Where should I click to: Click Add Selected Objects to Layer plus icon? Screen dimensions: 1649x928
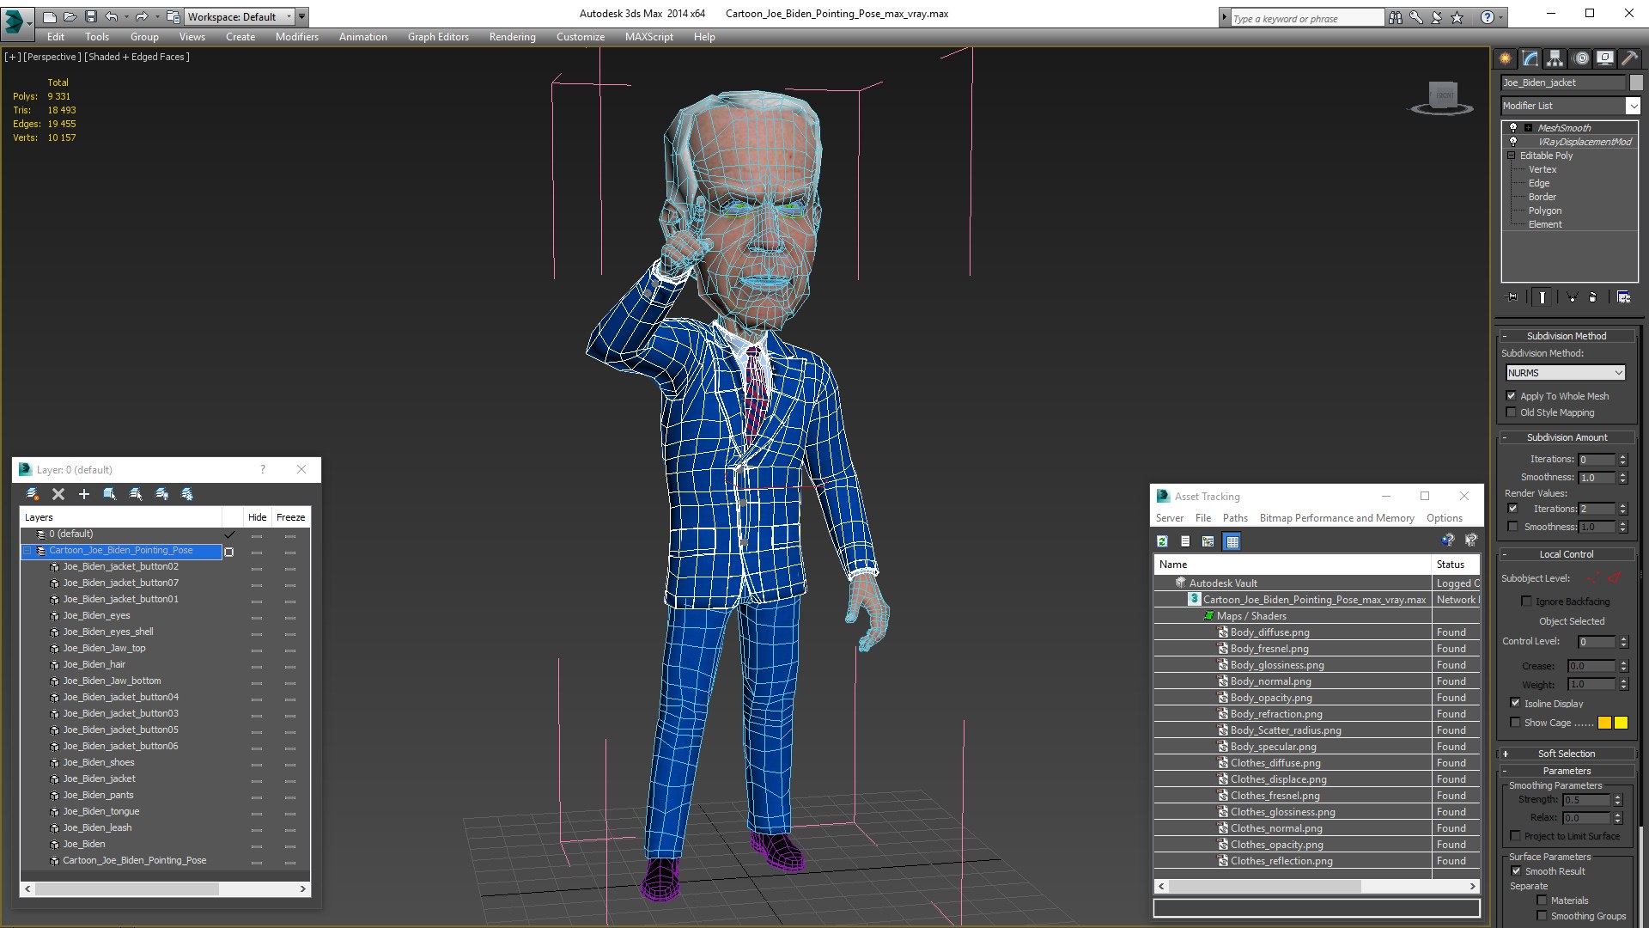tap(84, 494)
